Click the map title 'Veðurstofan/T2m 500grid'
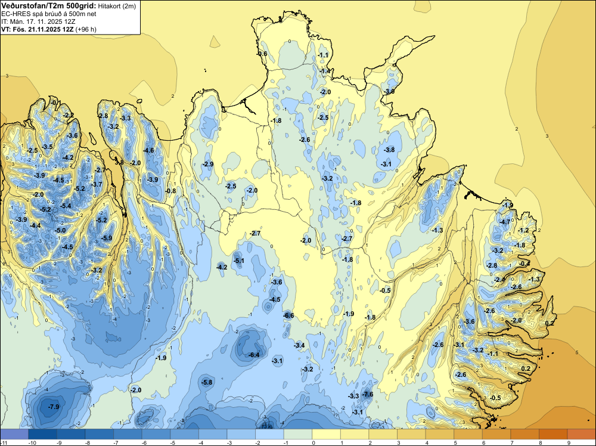This screenshot has height=446, width=596. coord(48,5)
